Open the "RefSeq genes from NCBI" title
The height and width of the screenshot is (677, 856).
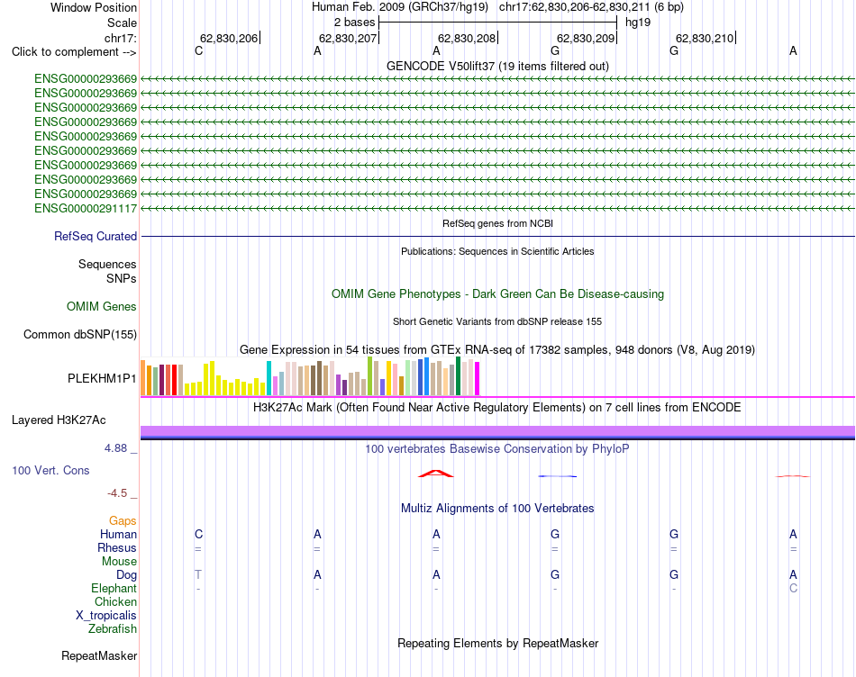(x=497, y=223)
